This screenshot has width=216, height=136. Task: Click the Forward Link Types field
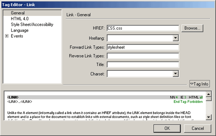pyautogui.click(x=143, y=47)
